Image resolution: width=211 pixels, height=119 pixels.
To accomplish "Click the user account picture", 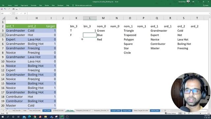I will coord(188,2).
